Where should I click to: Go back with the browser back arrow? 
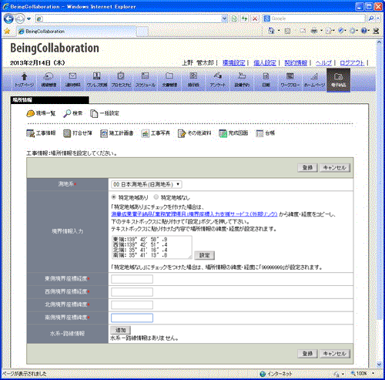(x=8, y=18)
